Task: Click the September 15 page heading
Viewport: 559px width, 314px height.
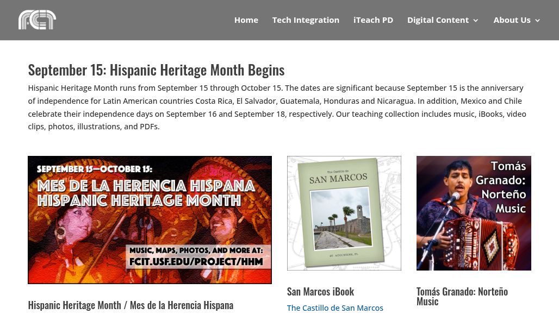Action: pos(156,70)
